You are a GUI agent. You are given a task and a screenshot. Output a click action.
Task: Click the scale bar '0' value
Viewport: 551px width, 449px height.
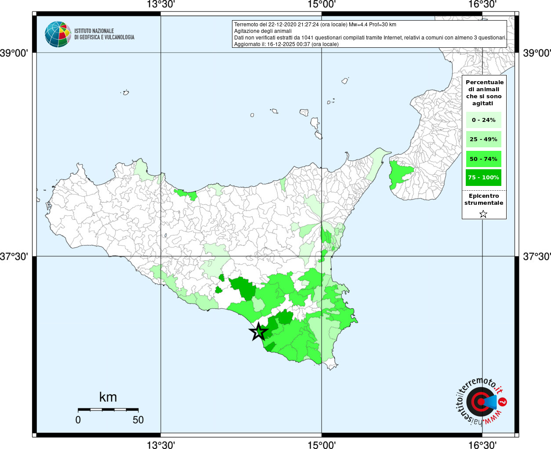78,420
